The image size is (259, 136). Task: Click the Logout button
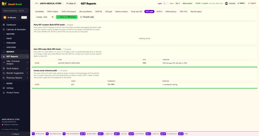click(x=252, y=3)
